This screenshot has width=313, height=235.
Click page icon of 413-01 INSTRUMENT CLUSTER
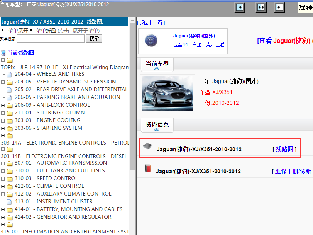(9, 202)
